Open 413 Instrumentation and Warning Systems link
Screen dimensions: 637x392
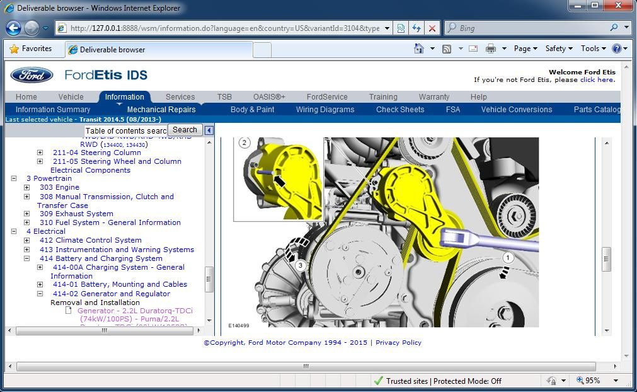117,250
